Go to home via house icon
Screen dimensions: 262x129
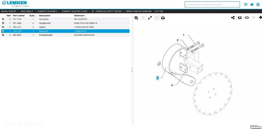point(252,4)
